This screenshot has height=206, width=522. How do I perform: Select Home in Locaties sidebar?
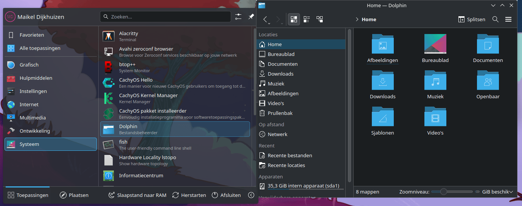[301, 44]
